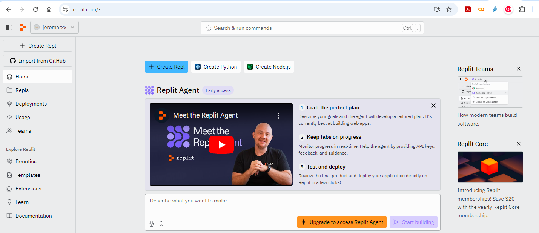
Task: Open the Replit Teams preview thumbnail
Action: coord(490,92)
